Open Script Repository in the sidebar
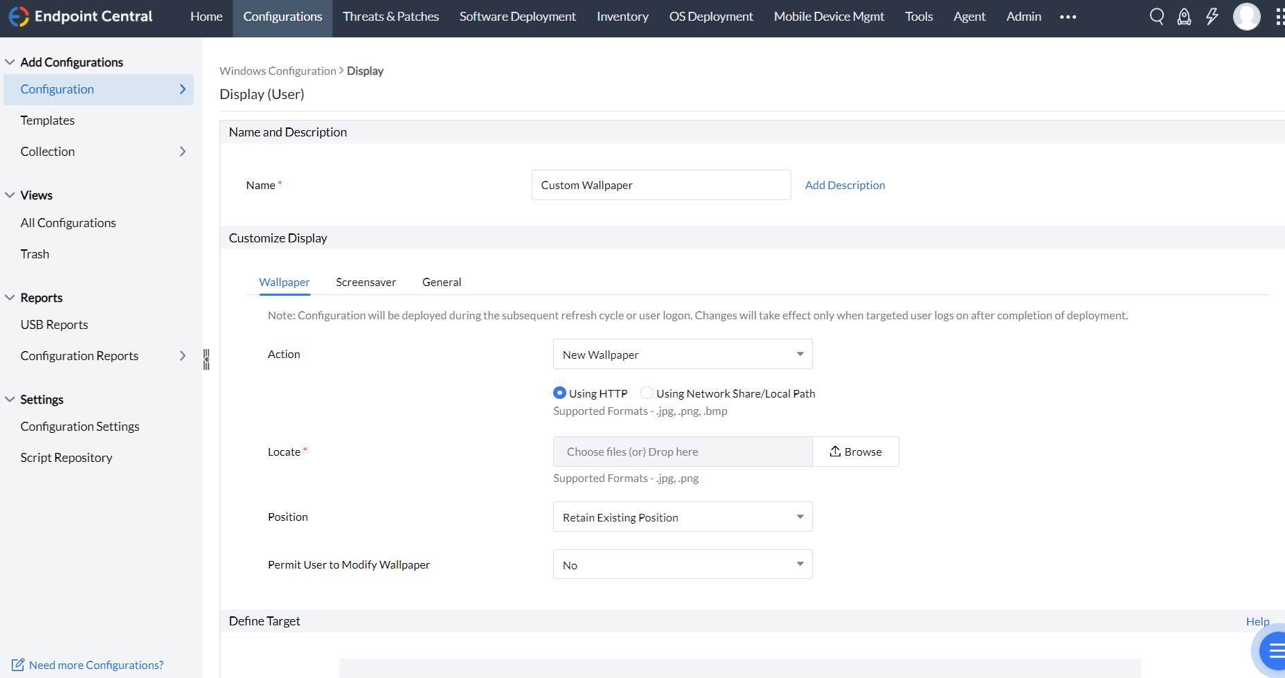 [66, 458]
